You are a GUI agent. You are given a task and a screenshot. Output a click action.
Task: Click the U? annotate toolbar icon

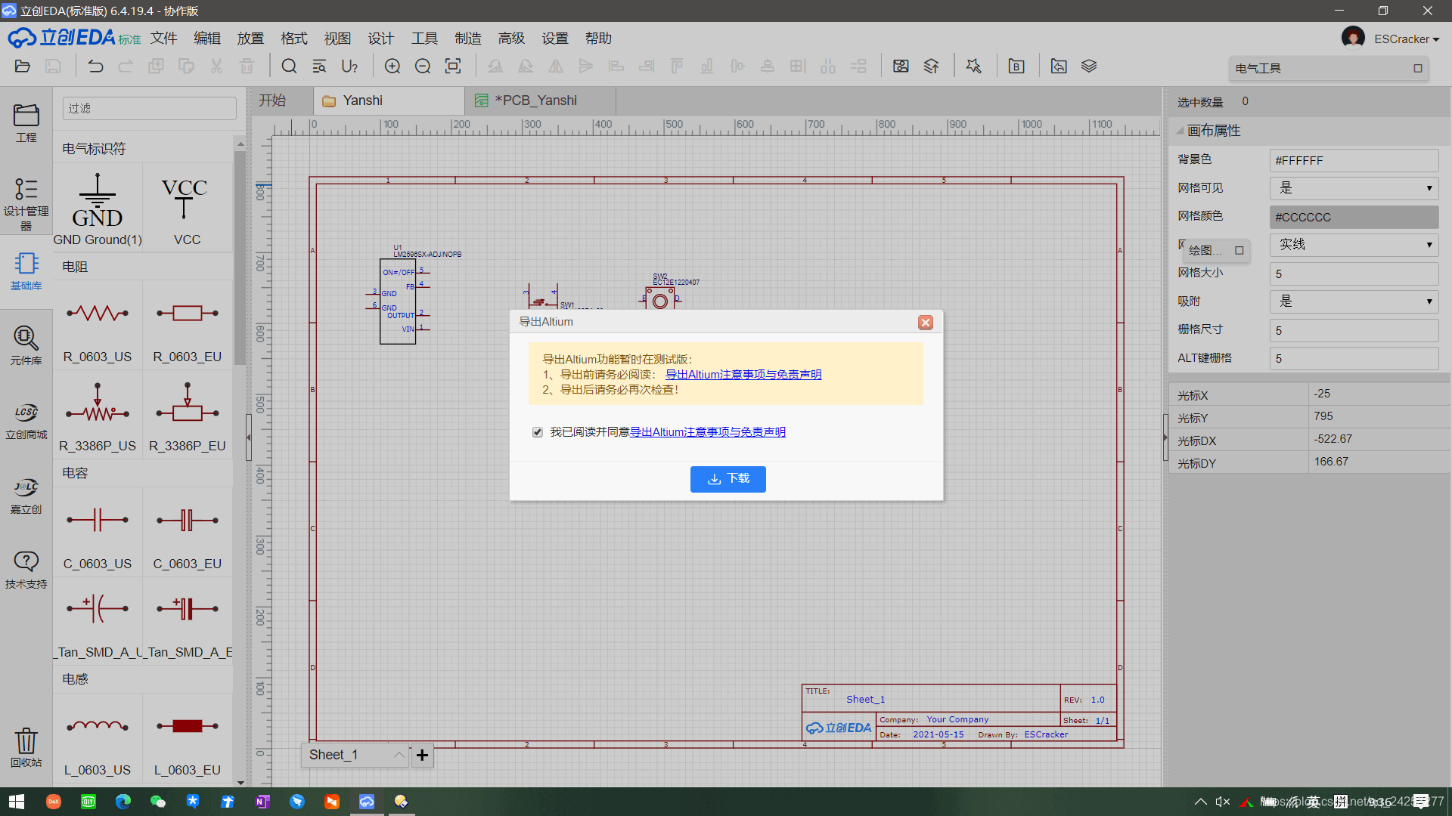pos(349,66)
